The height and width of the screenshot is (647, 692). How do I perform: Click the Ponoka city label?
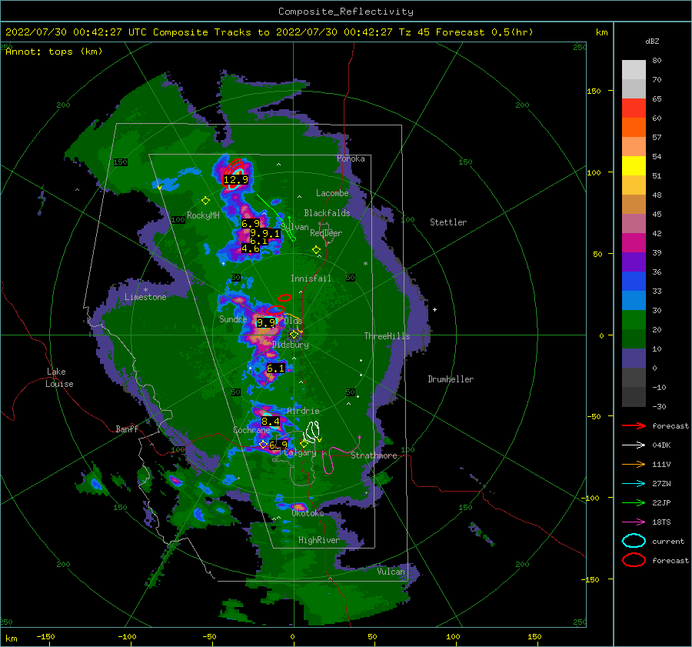tap(351, 158)
